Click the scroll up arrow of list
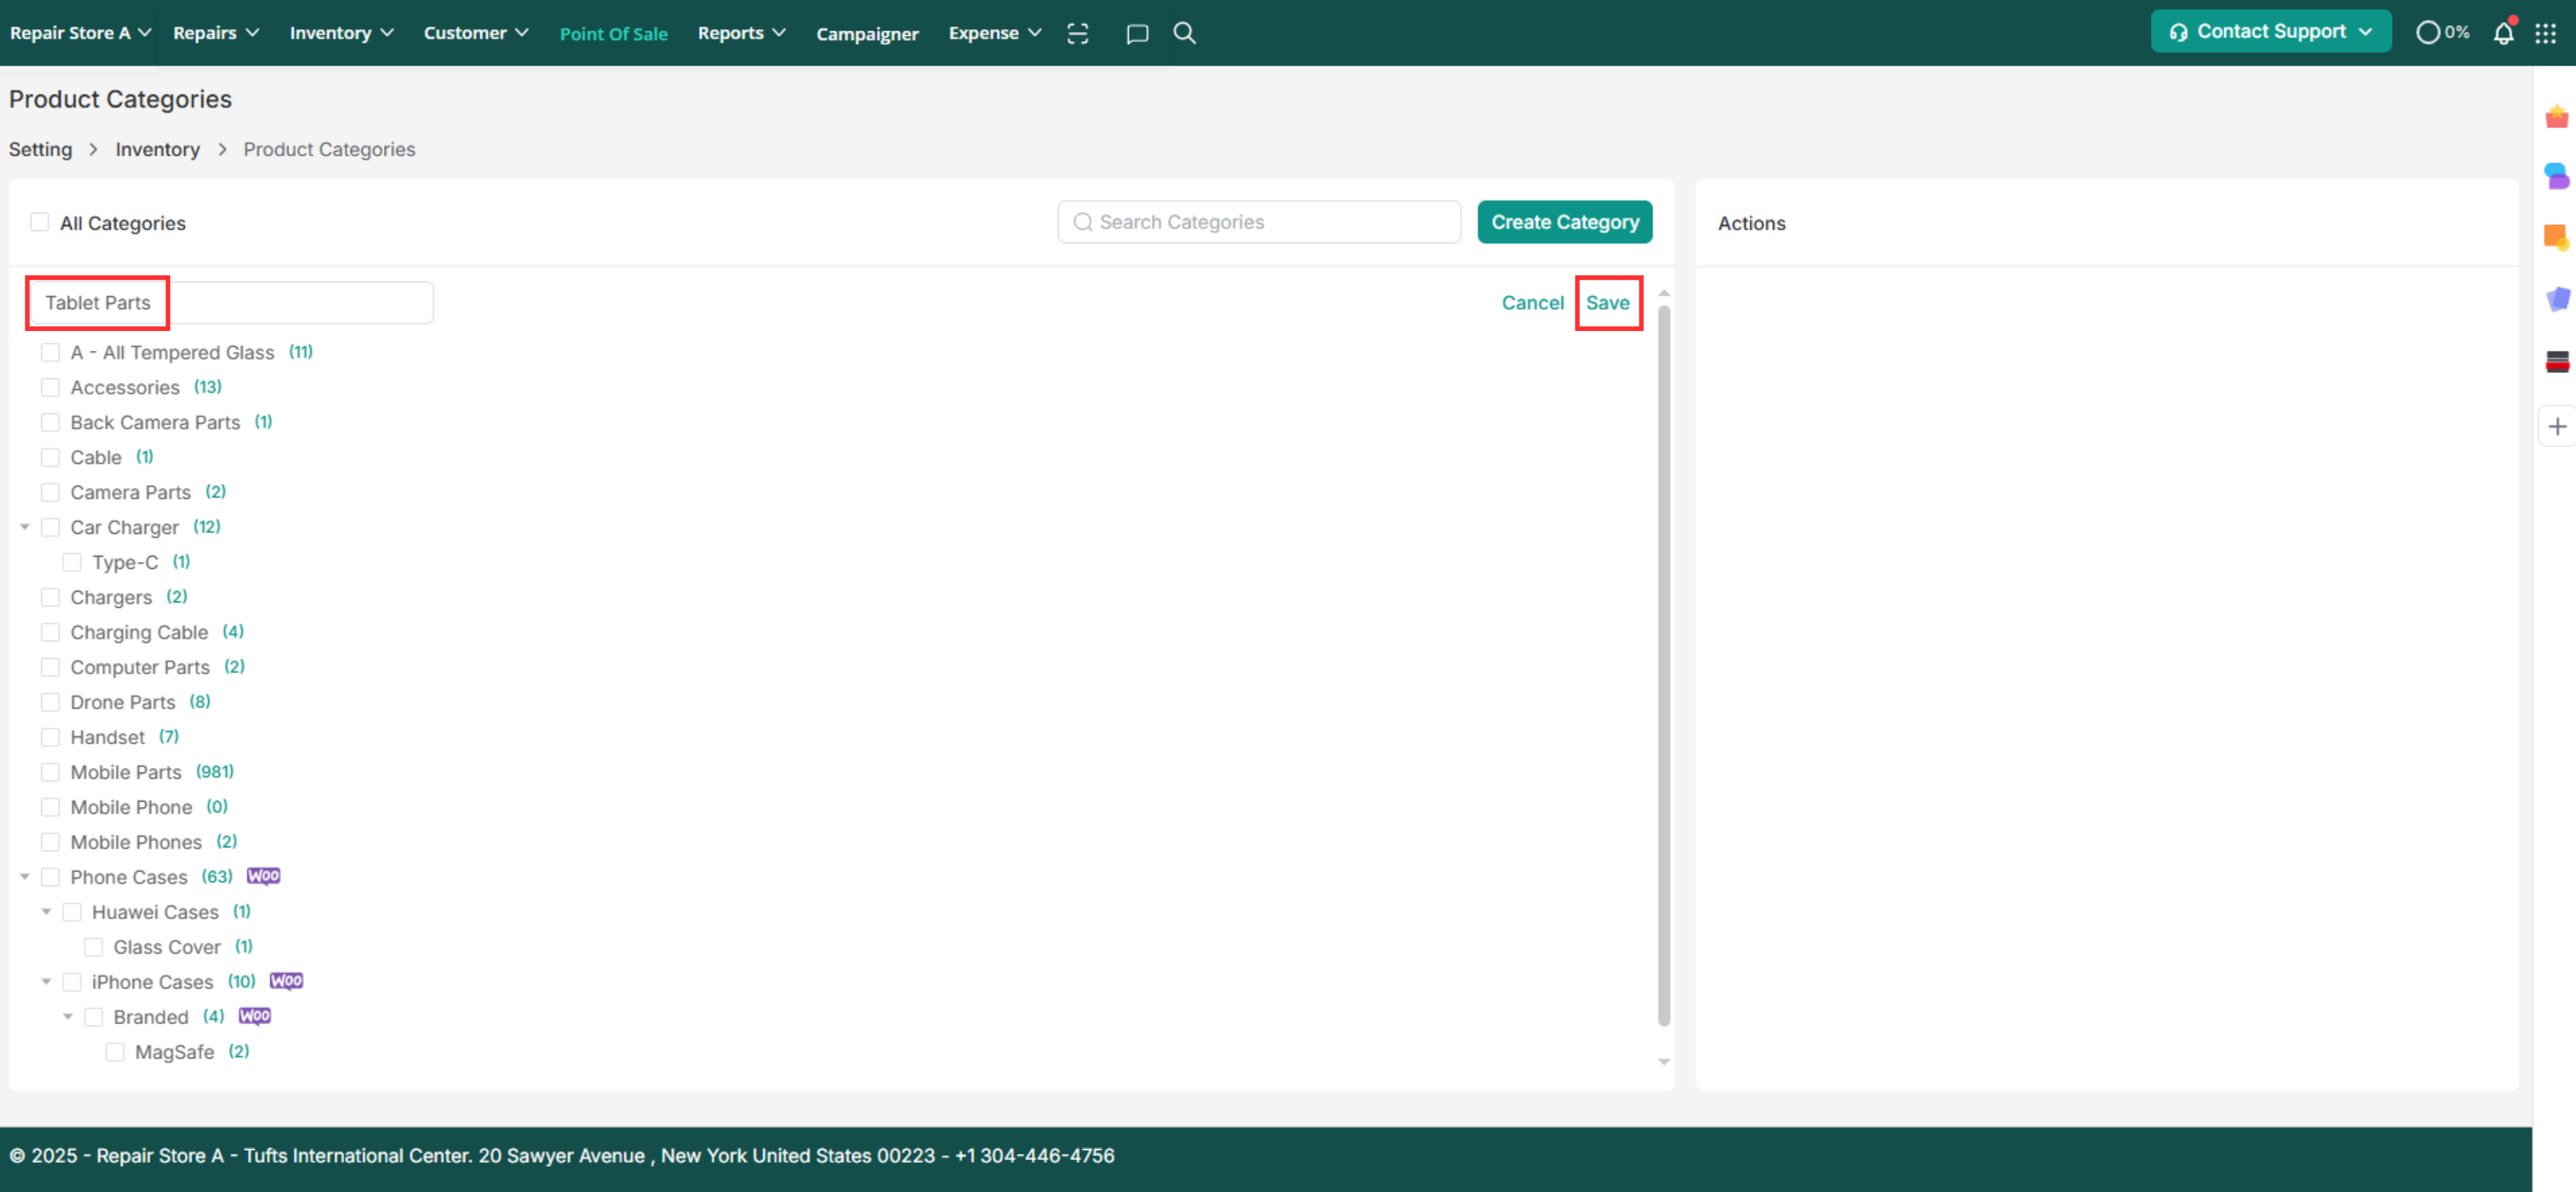This screenshot has width=2576, height=1192. pyautogui.click(x=1663, y=293)
